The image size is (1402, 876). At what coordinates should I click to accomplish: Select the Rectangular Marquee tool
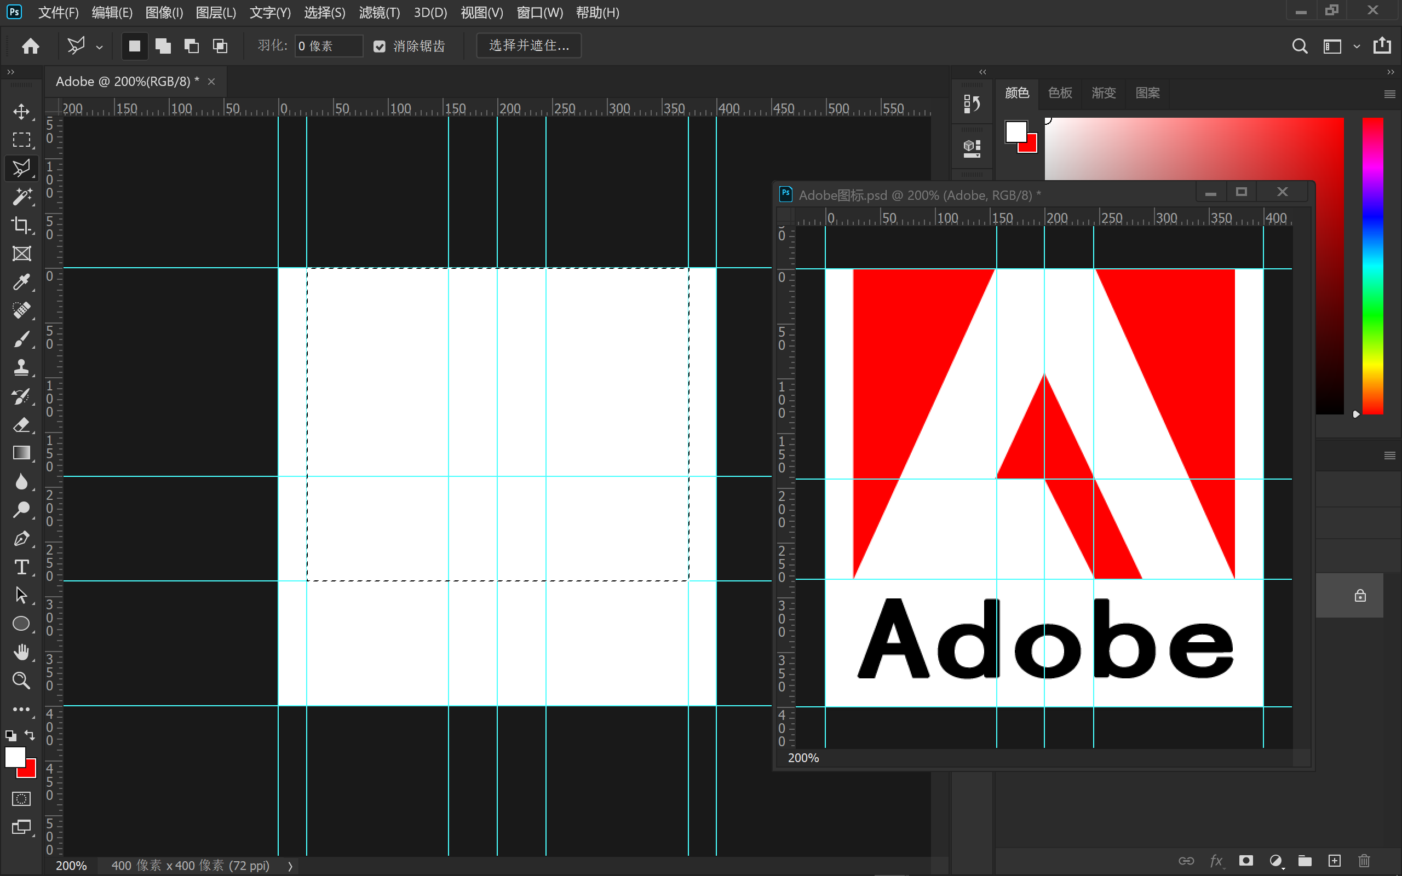tap(21, 140)
